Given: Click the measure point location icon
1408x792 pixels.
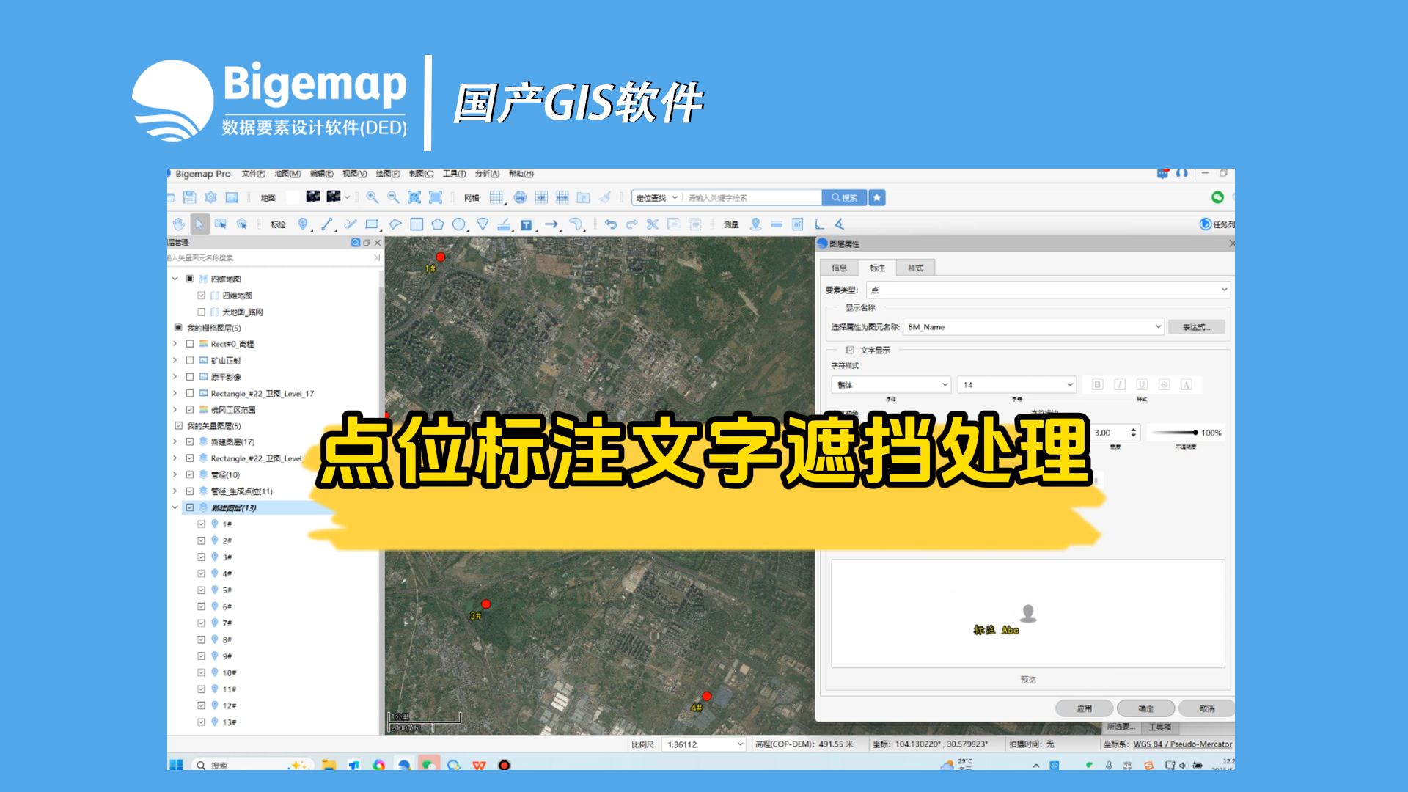Looking at the screenshot, I should point(756,224).
